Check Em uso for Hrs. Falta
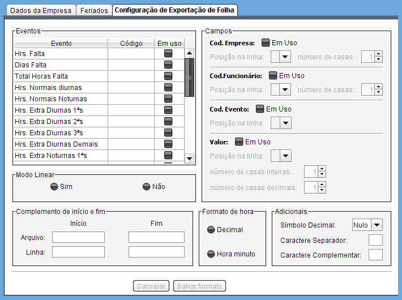The width and height of the screenshot is (402, 300). (x=168, y=54)
